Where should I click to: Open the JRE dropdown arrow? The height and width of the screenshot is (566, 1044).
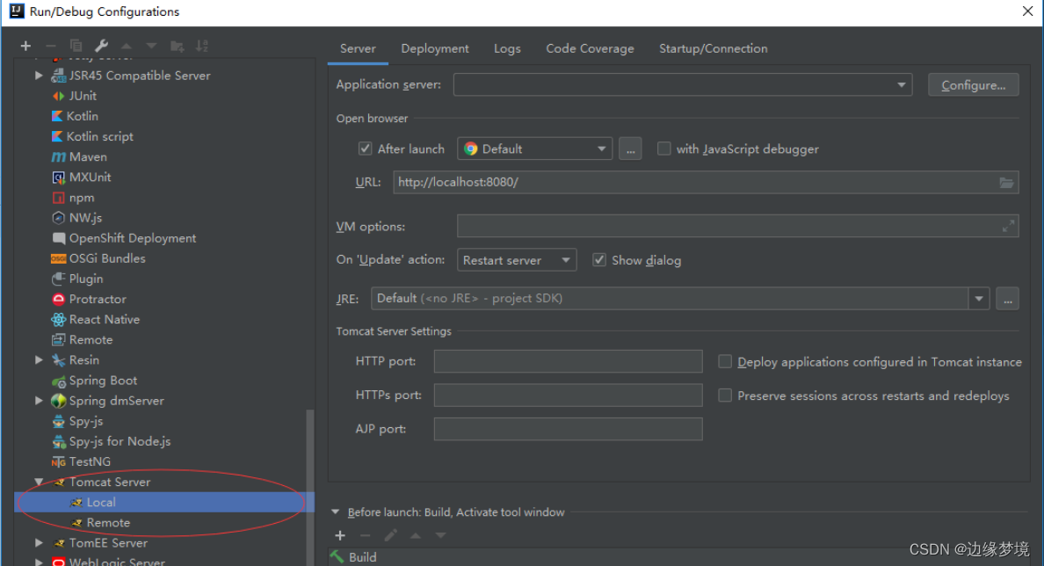coord(979,299)
